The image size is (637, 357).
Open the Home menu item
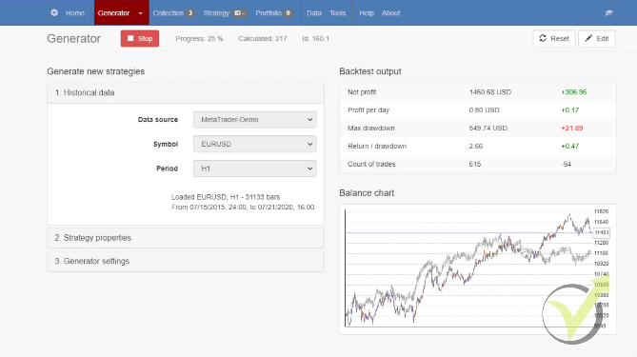[x=75, y=13]
